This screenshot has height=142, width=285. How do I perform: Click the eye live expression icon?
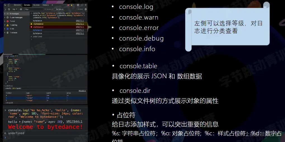(21, 9)
